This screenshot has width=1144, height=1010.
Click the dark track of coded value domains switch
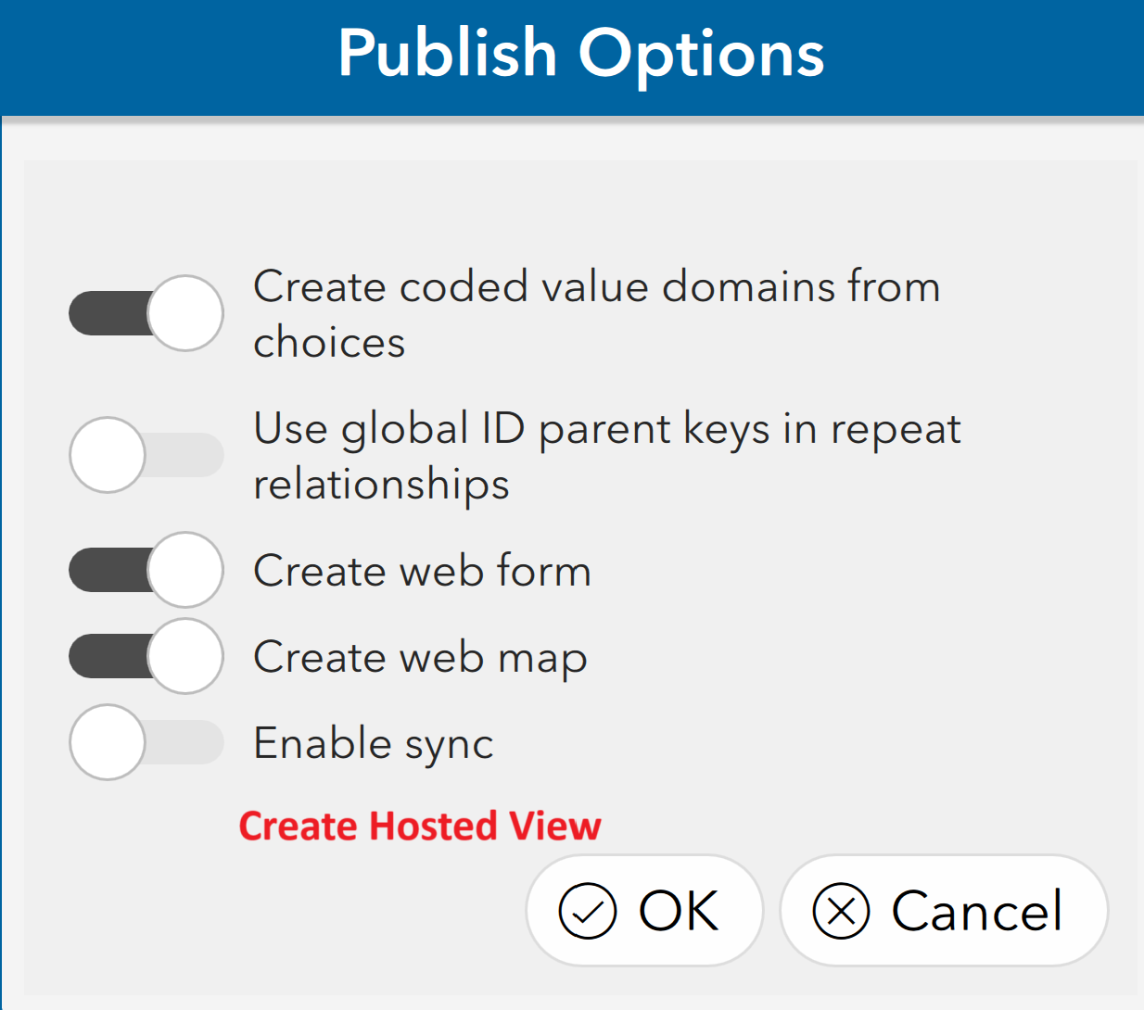109,313
